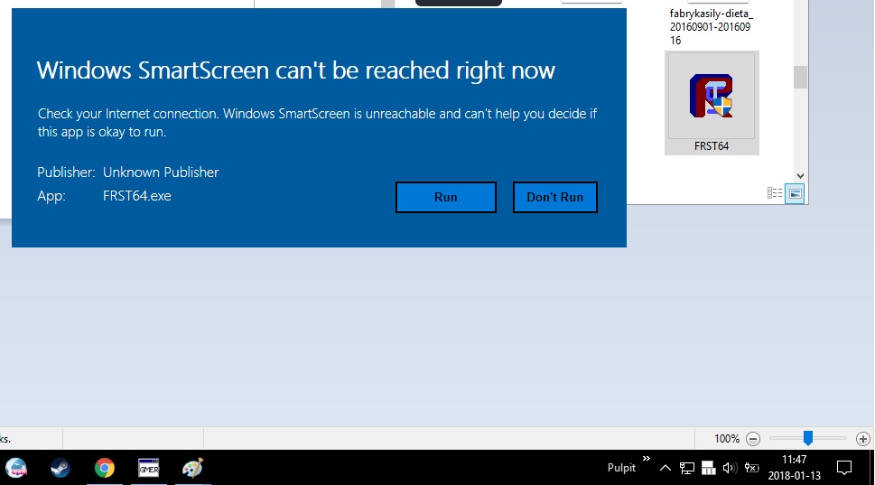The width and height of the screenshot is (875, 485).
Task: Switch to the GMER taskbar app
Action: [149, 468]
